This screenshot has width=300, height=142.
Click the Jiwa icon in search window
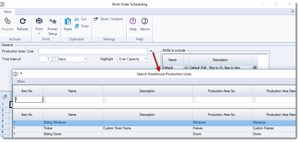pos(15,74)
